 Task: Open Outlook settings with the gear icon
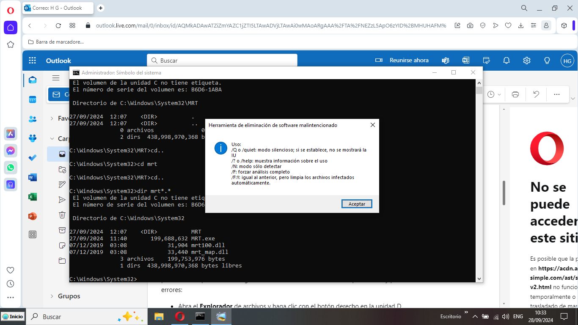tap(526, 61)
